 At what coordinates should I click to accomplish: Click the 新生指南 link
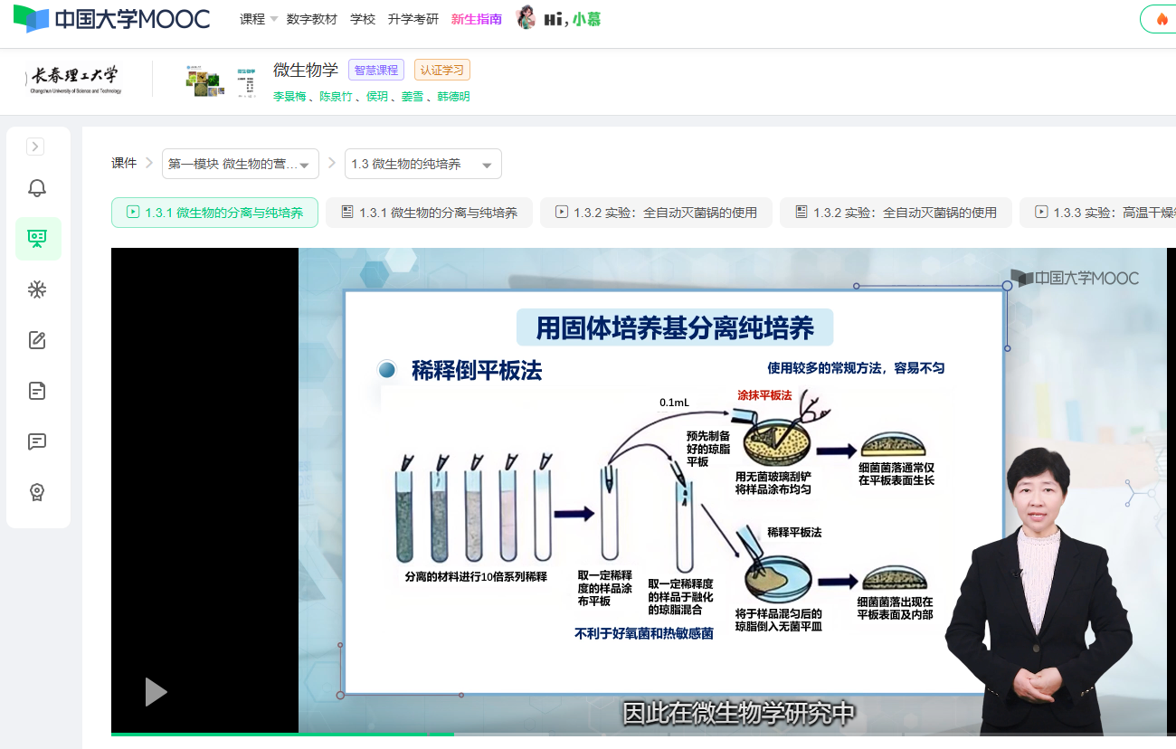(x=477, y=19)
